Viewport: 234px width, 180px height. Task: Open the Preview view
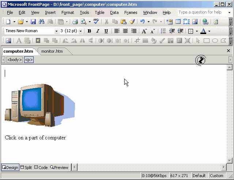(x=59, y=168)
